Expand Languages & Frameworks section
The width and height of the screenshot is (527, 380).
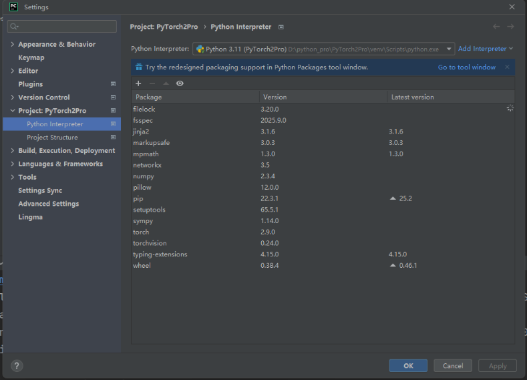13,164
